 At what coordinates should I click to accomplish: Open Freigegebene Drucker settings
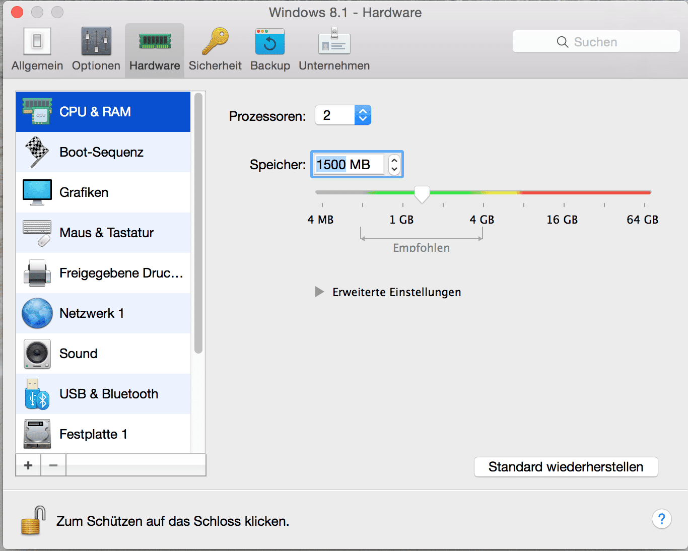point(121,273)
